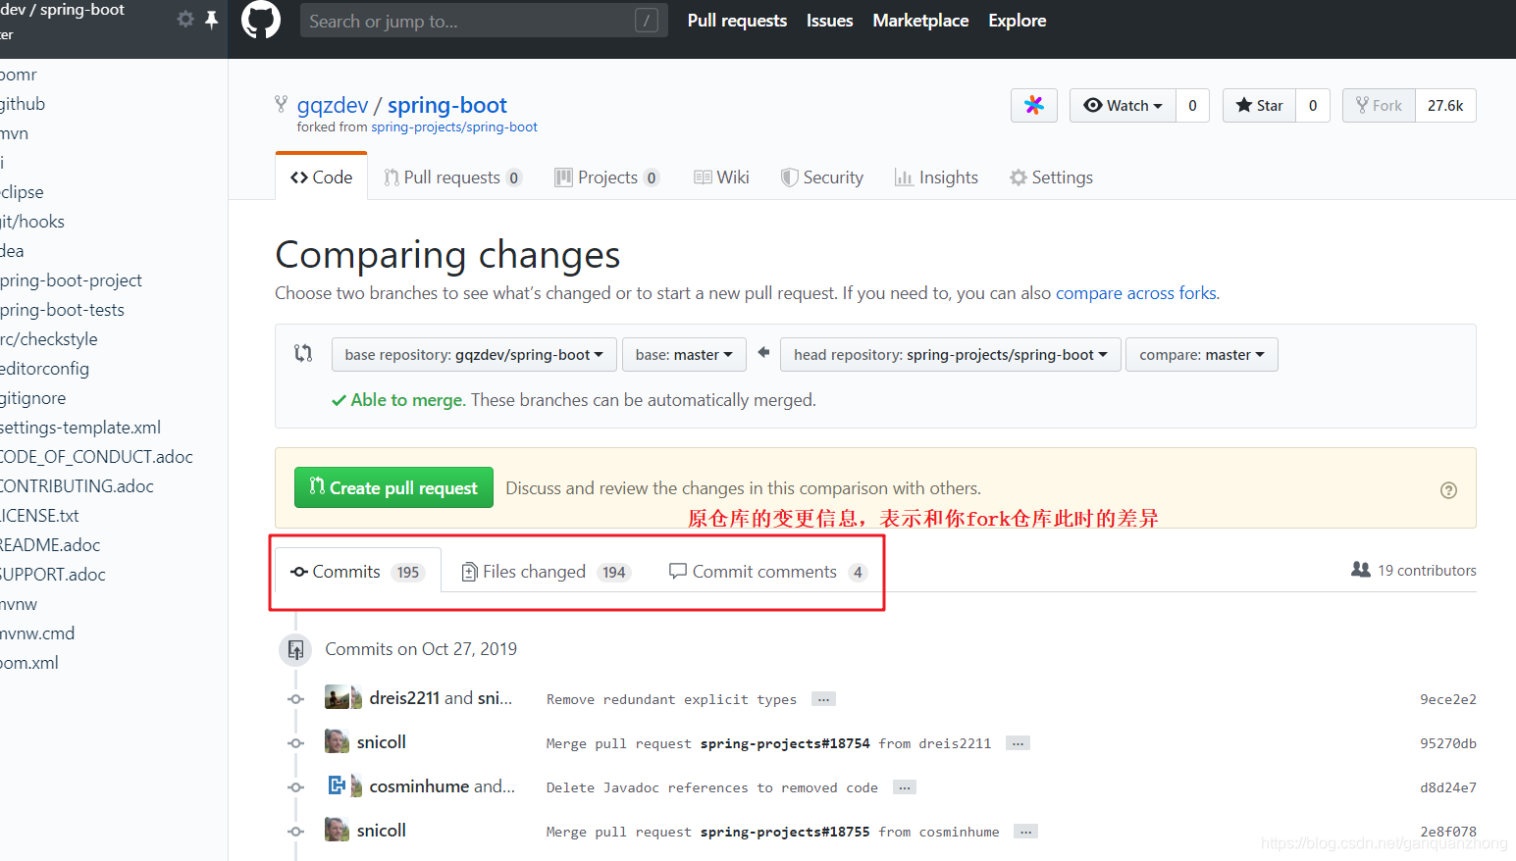Open commit hash 95270db

[1448, 743]
